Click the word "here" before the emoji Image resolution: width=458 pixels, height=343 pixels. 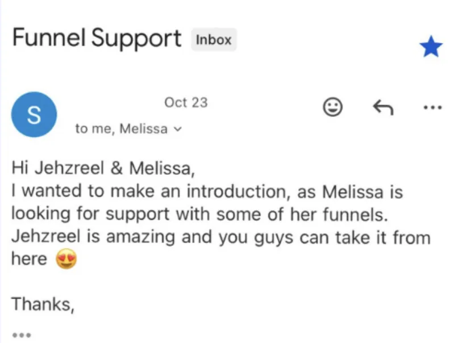pos(29,260)
